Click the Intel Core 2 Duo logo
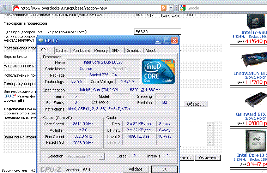The height and width of the screenshot is (173, 267). pos(158,72)
